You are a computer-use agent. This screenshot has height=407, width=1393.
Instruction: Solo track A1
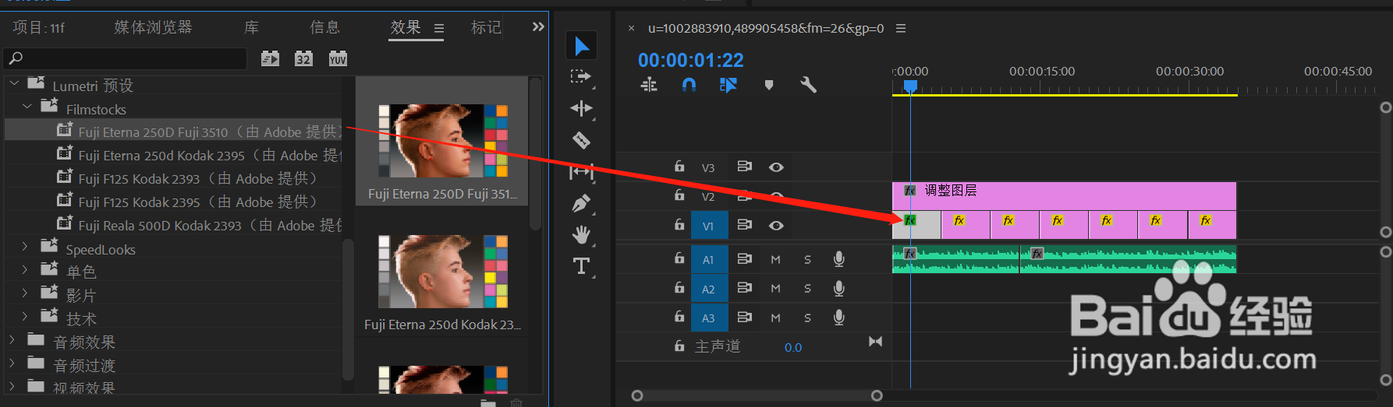coord(807,259)
